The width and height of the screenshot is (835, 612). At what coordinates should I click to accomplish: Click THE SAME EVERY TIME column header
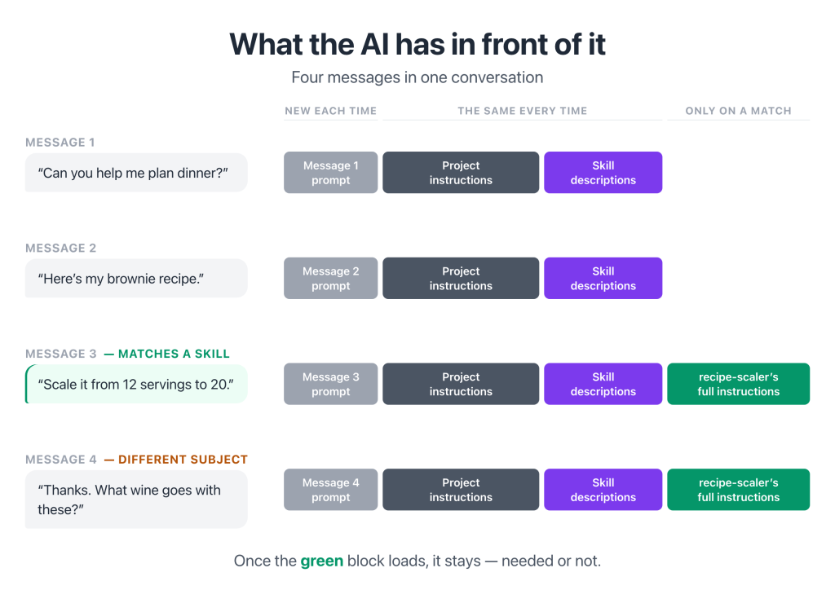(x=523, y=111)
